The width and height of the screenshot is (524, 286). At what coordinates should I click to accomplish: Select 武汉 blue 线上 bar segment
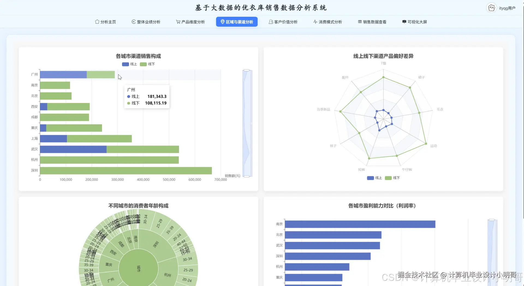tap(73, 149)
